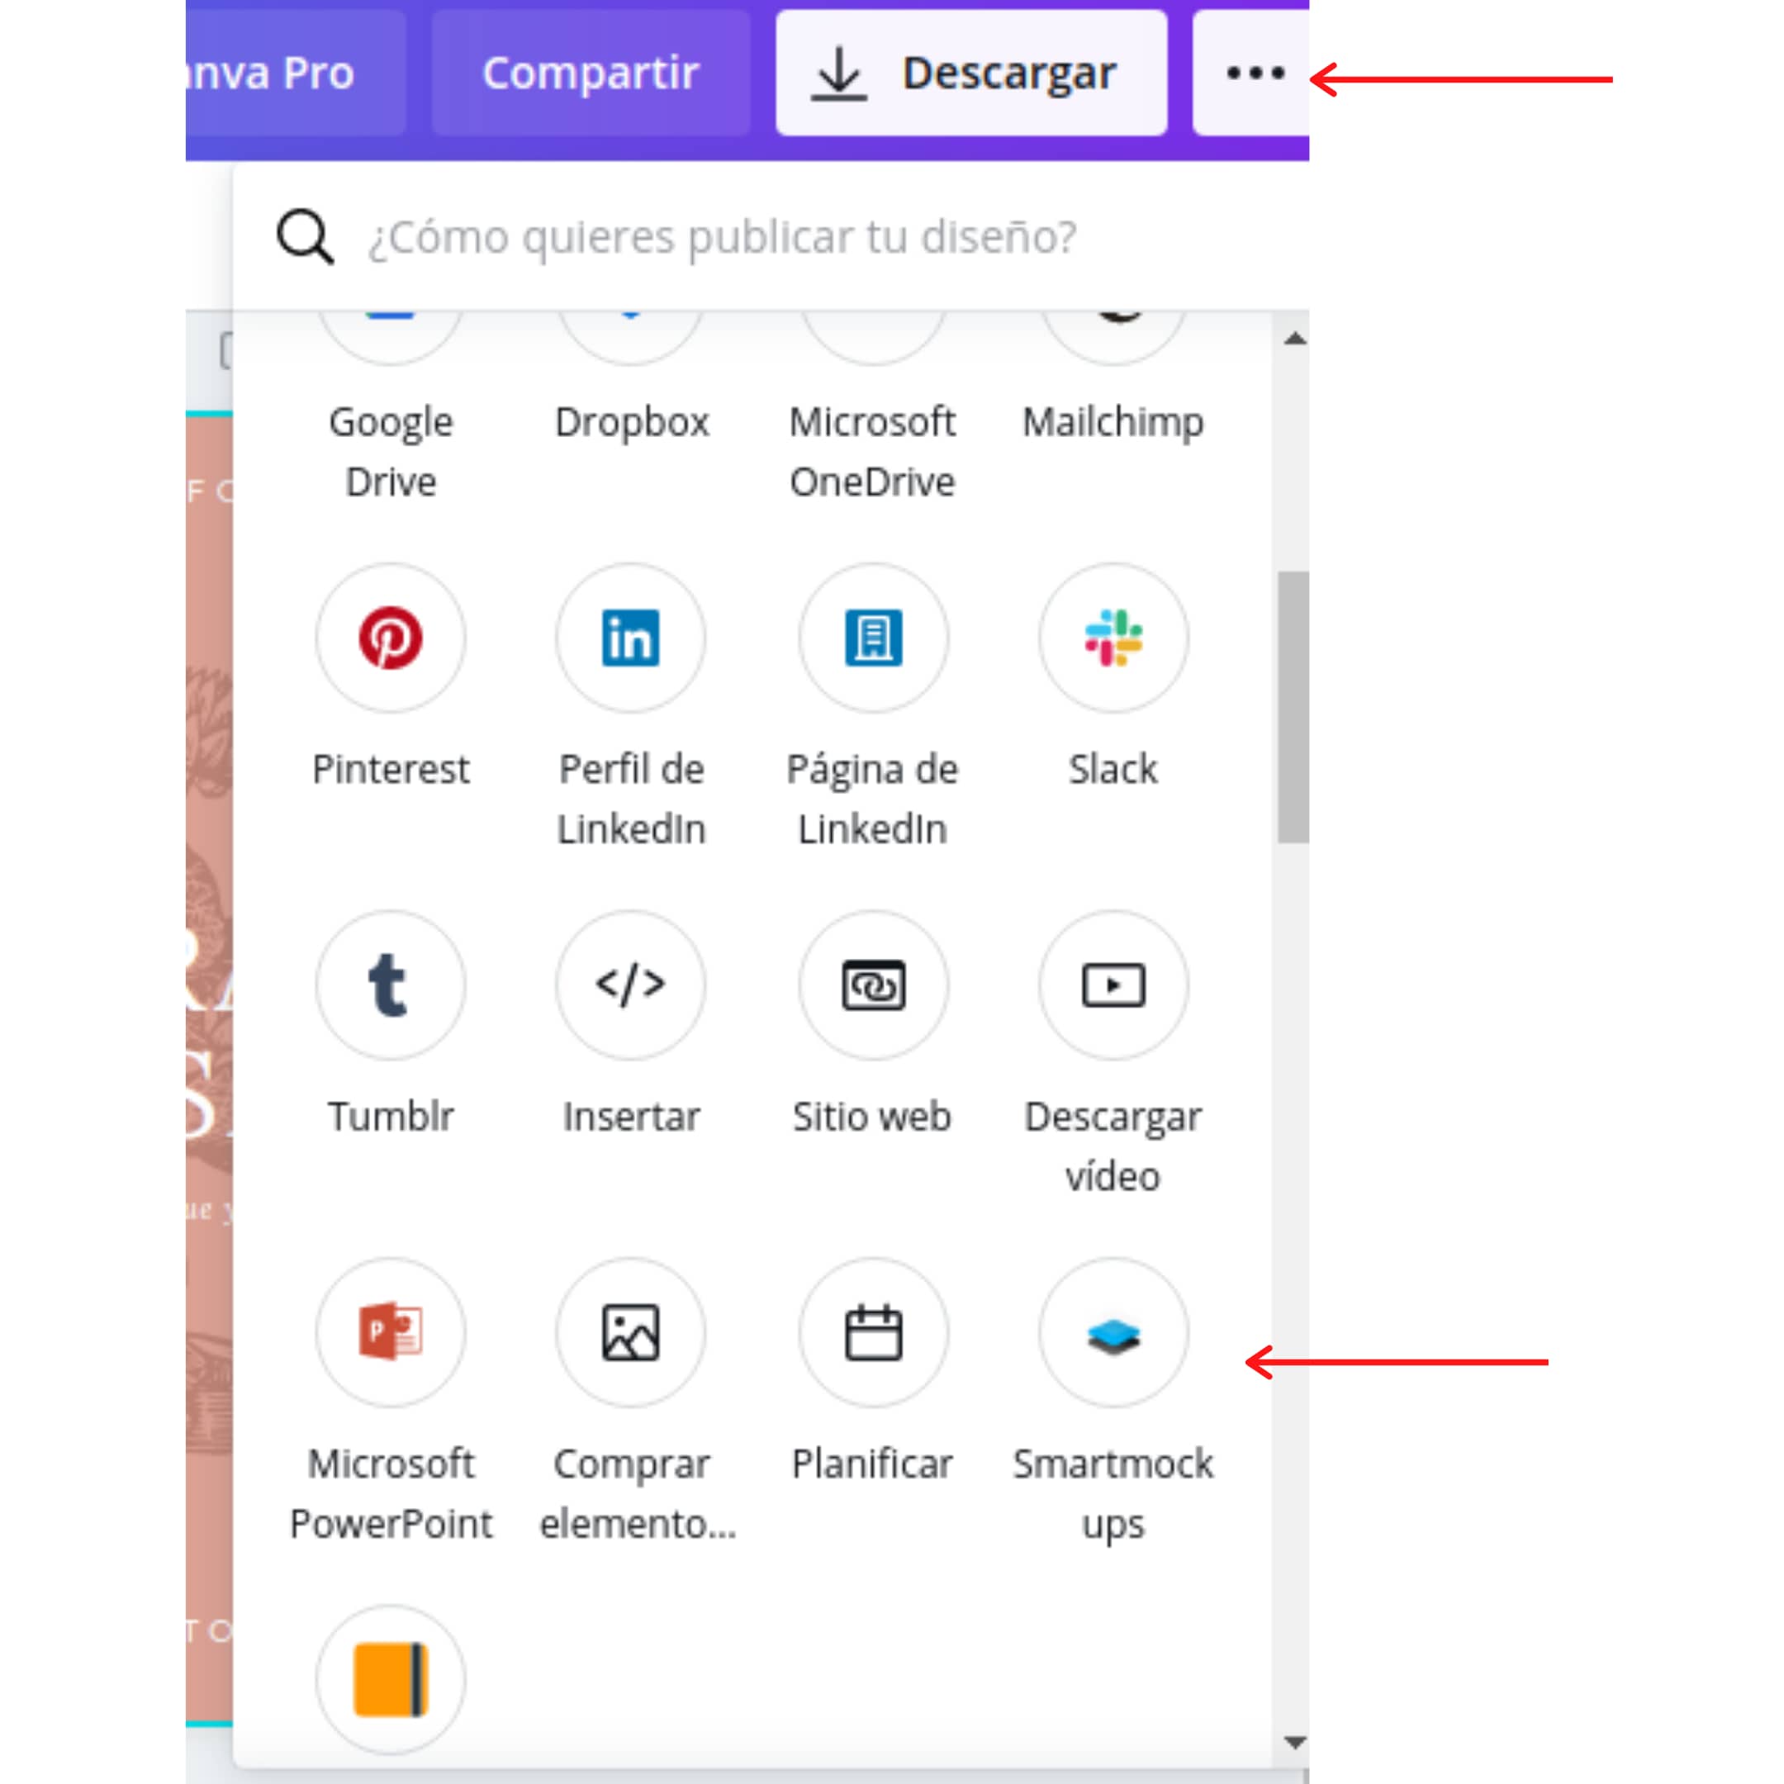The width and height of the screenshot is (1784, 1784).
Task: Open the three-dots more options menu
Action: 1252,73
